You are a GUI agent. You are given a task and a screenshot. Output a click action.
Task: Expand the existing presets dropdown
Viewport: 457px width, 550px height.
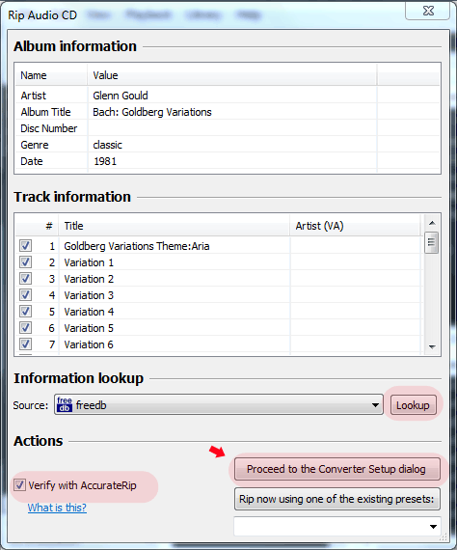337,526
